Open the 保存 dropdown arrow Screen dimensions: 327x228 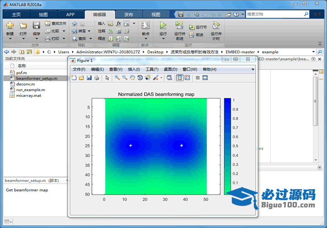pos(37,39)
